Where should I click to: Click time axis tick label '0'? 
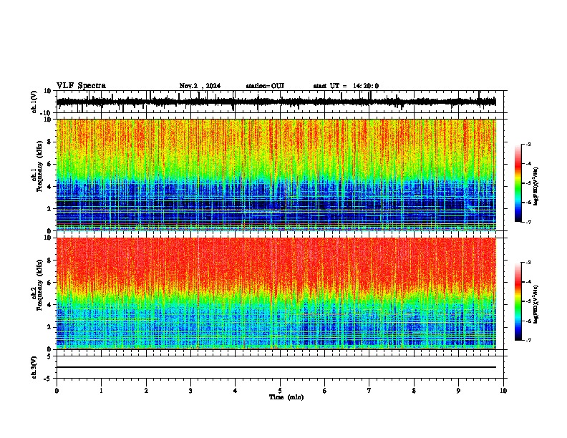click(57, 391)
